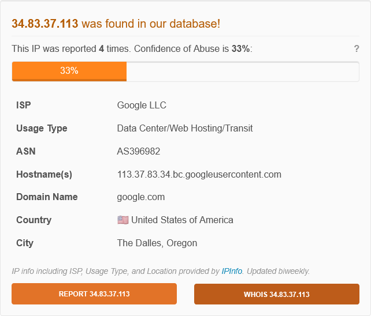
Task: Click the Data Center/Web Hosting/Transit value
Action: coord(185,128)
